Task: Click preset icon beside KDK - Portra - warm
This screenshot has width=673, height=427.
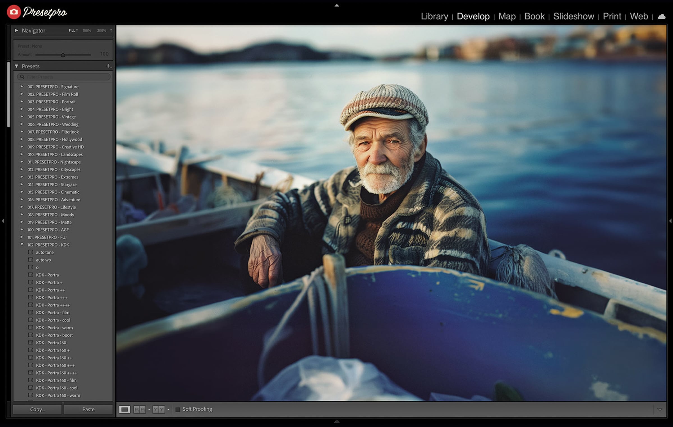Action: point(31,327)
